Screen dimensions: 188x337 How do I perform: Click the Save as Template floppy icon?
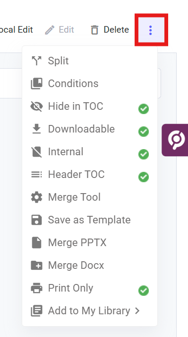36,220
